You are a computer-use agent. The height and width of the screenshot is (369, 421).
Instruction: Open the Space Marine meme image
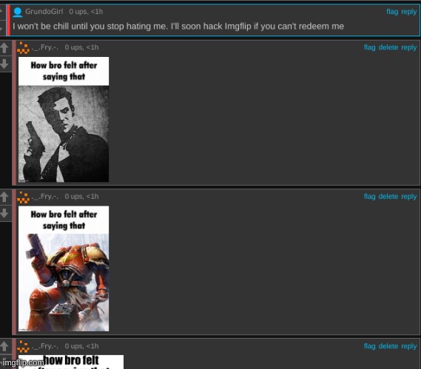tap(64, 268)
